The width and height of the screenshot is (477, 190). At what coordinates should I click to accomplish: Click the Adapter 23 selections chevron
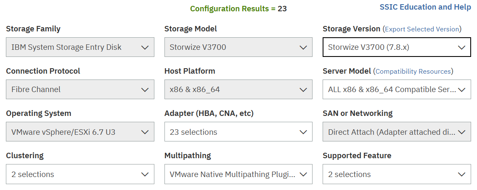(303, 132)
